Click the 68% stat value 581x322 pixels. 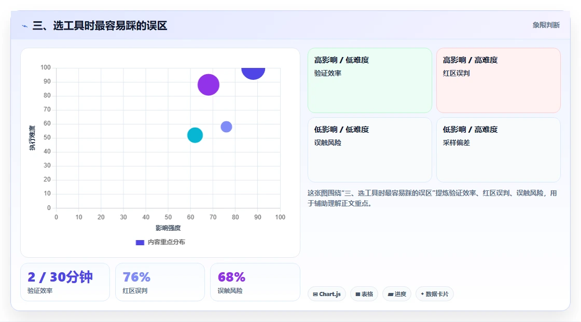[x=231, y=277]
